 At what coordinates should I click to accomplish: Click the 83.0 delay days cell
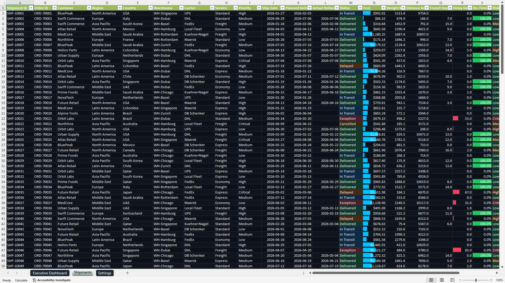point(462,250)
